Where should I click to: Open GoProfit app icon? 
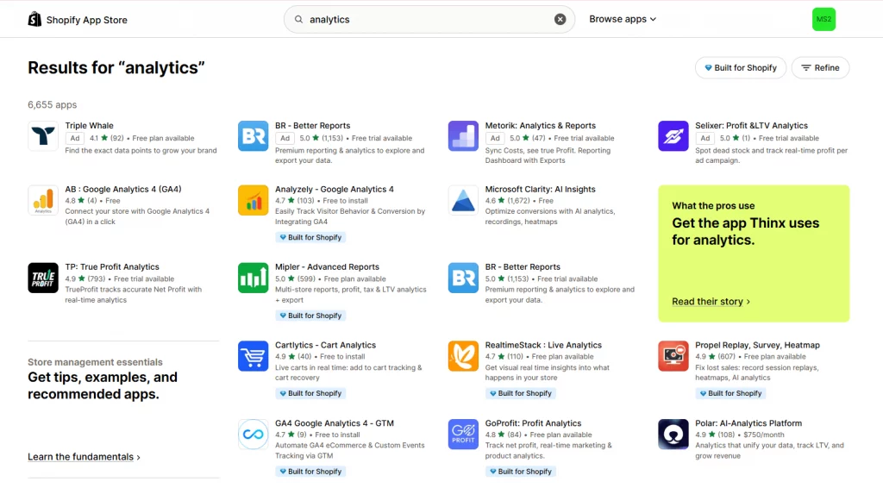coord(463,434)
